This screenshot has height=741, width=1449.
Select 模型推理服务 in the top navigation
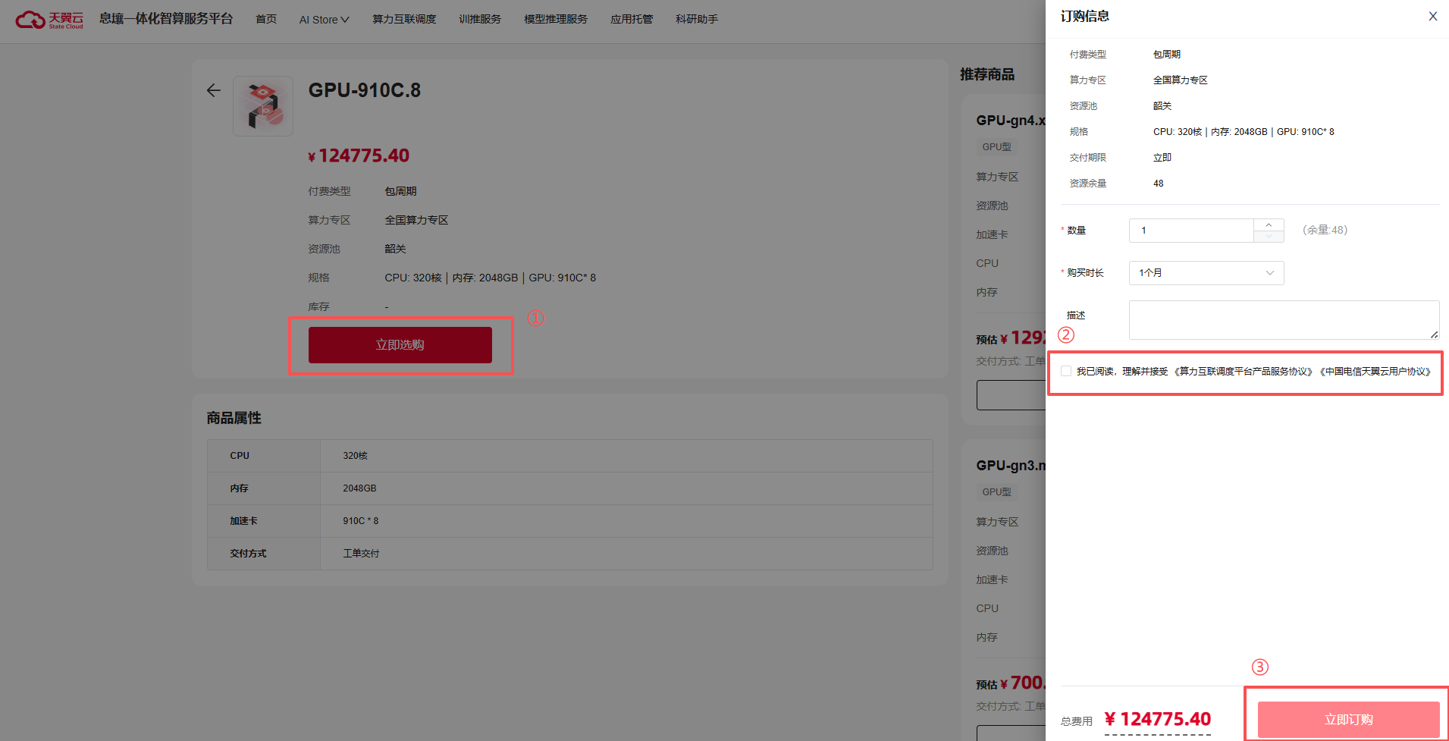click(x=556, y=20)
